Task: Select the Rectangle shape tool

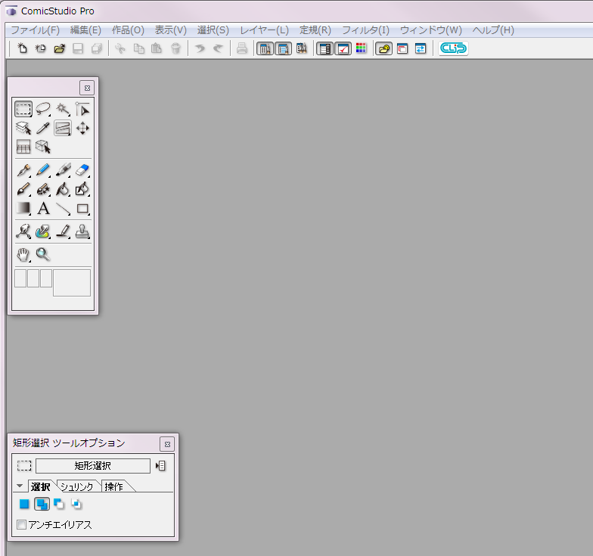Action: [x=82, y=209]
